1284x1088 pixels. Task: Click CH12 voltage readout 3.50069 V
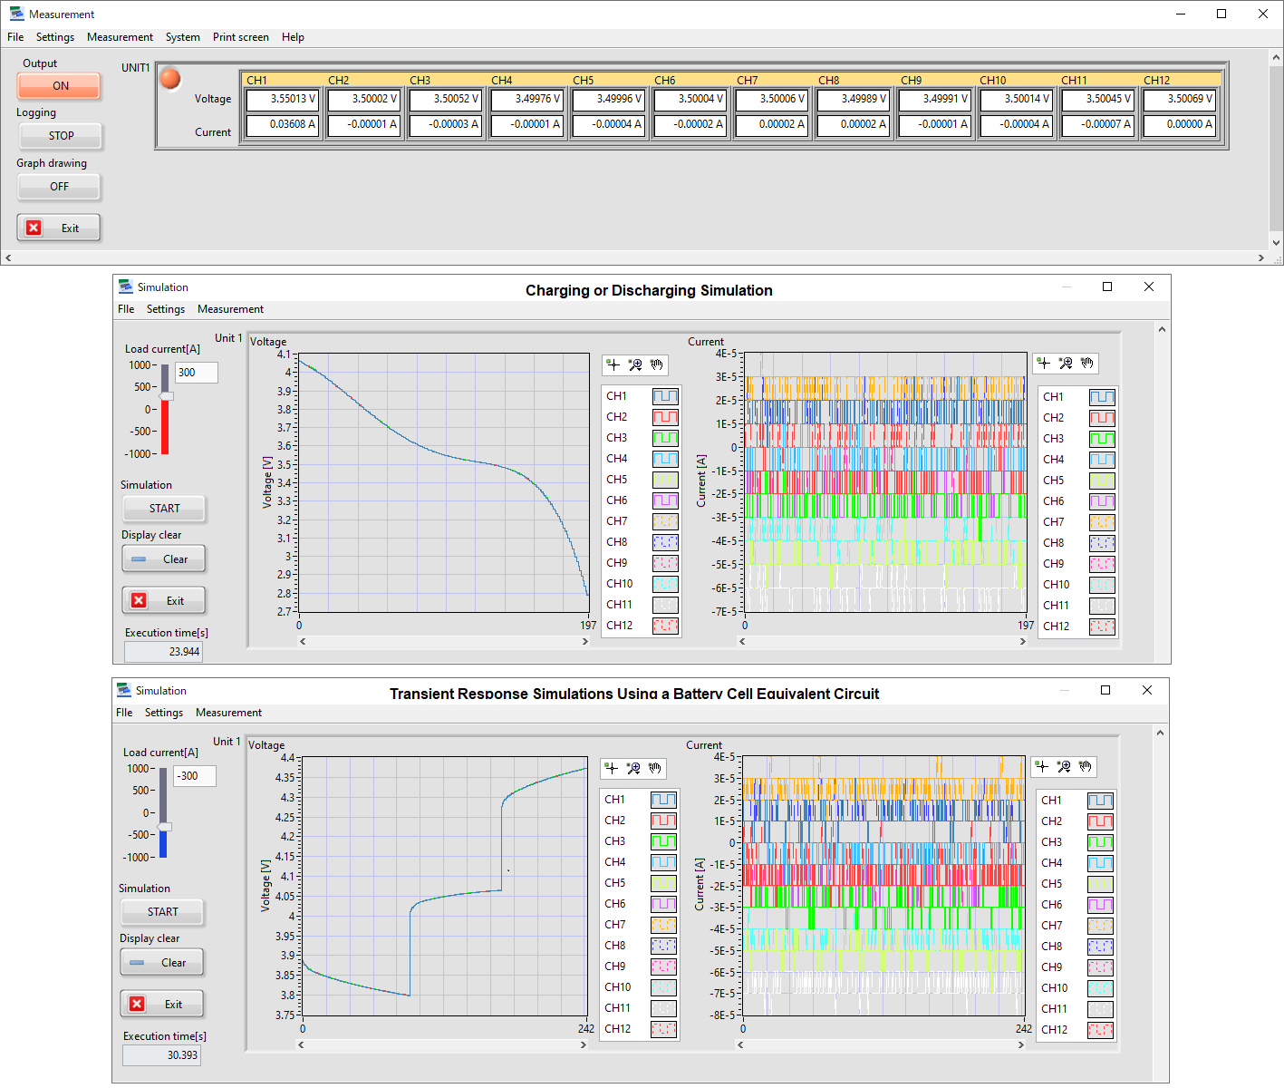(1179, 99)
